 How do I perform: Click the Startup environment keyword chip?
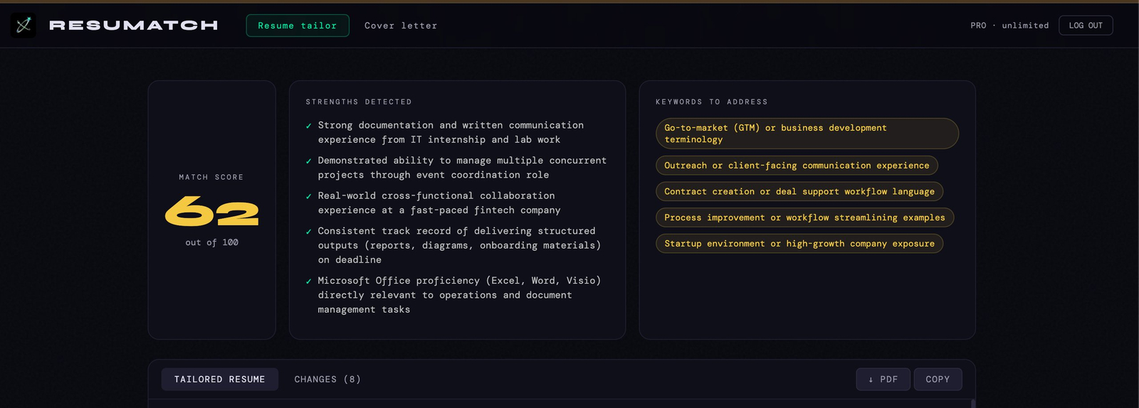pyautogui.click(x=799, y=244)
